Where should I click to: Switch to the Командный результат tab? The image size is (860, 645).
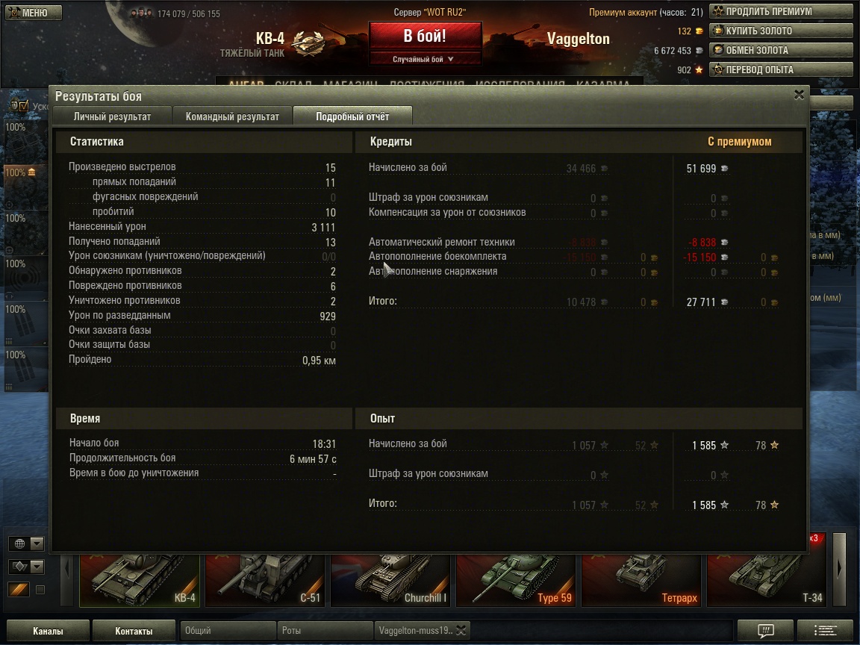click(233, 116)
